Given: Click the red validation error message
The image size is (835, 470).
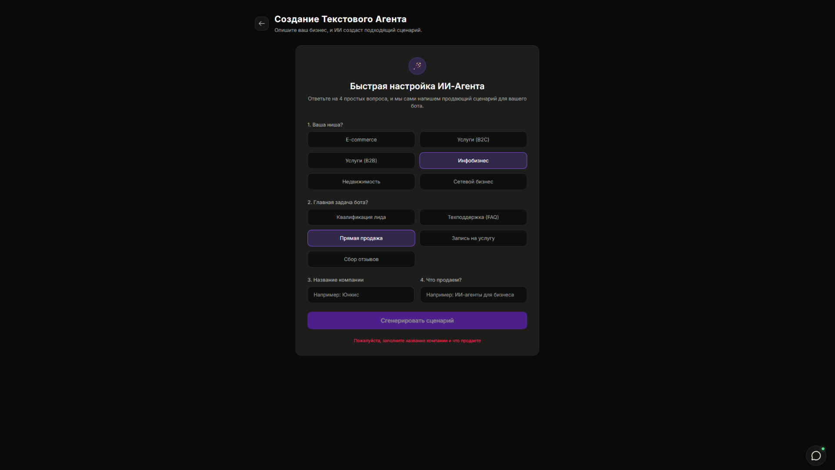Looking at the screenshot, I should coord(417,341).
